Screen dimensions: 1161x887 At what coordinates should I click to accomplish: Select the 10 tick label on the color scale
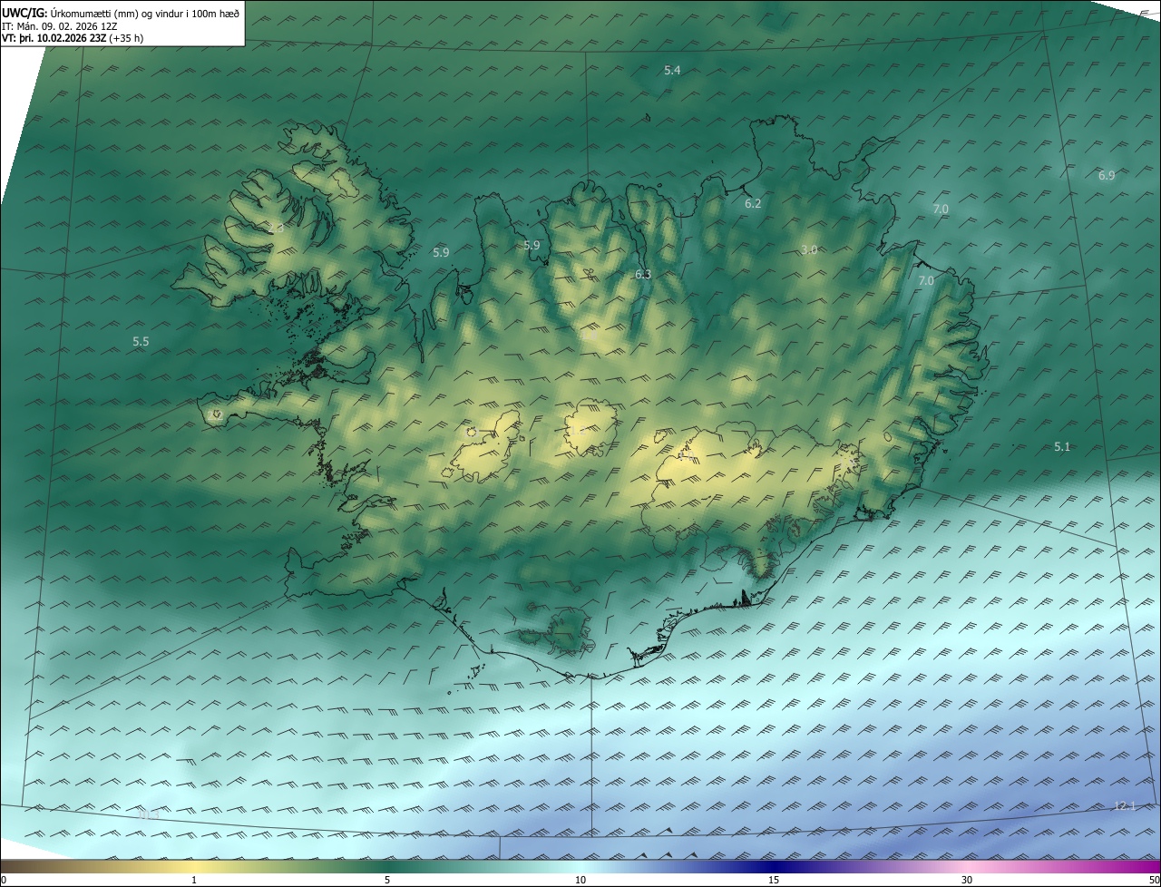pyautogui.click(x=580, y=880)
